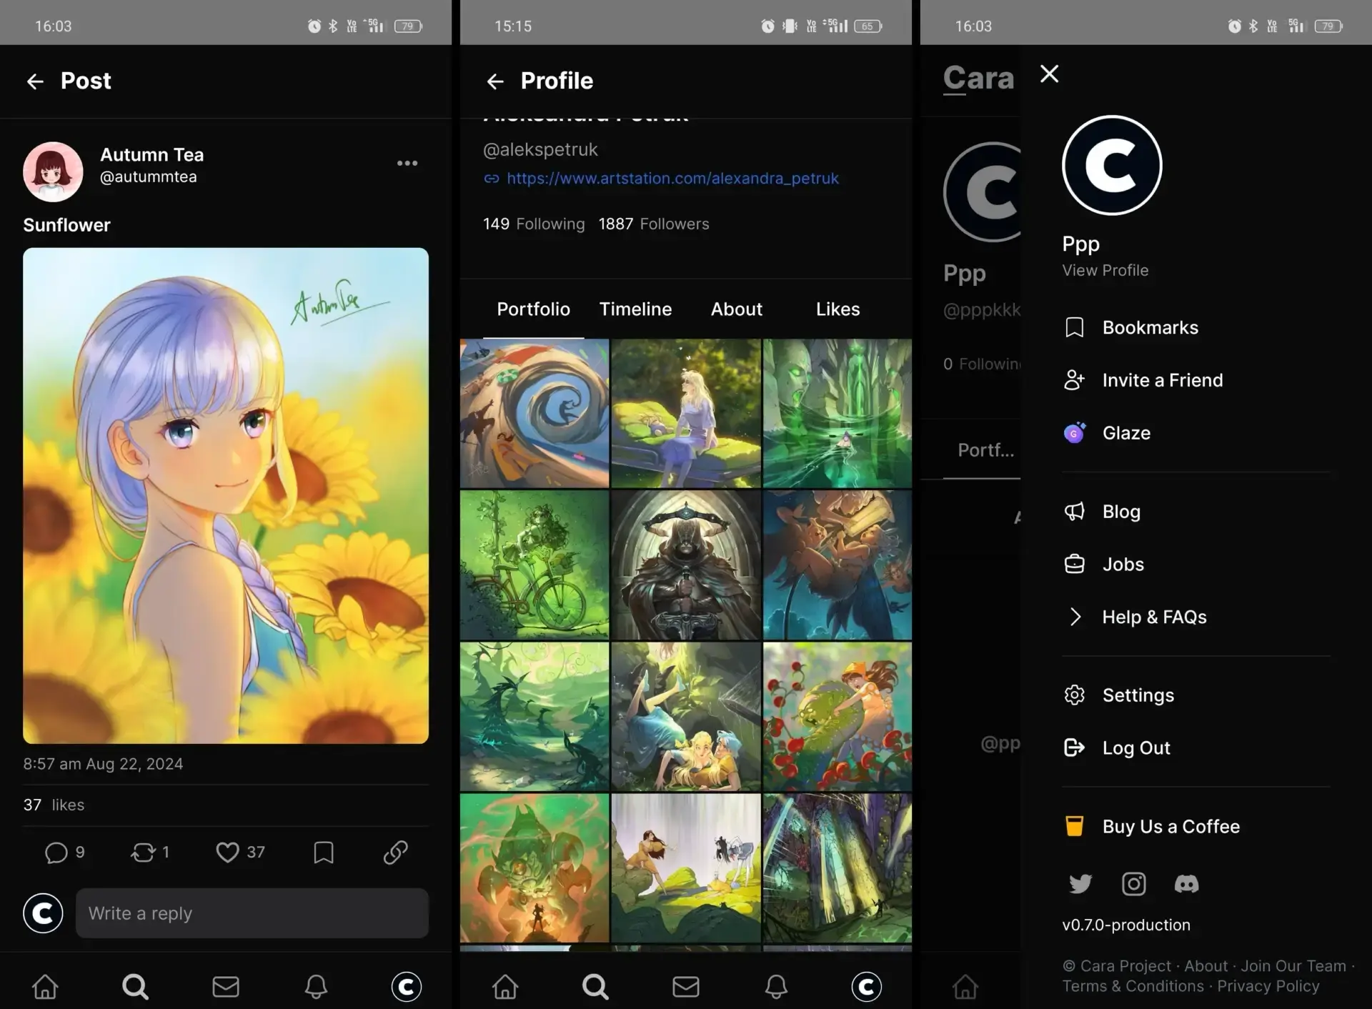The width and height of the screenshot is (1372, 1009).
Task: Open the comments bubble icon showing 9
Action: (x=56, y=852)
